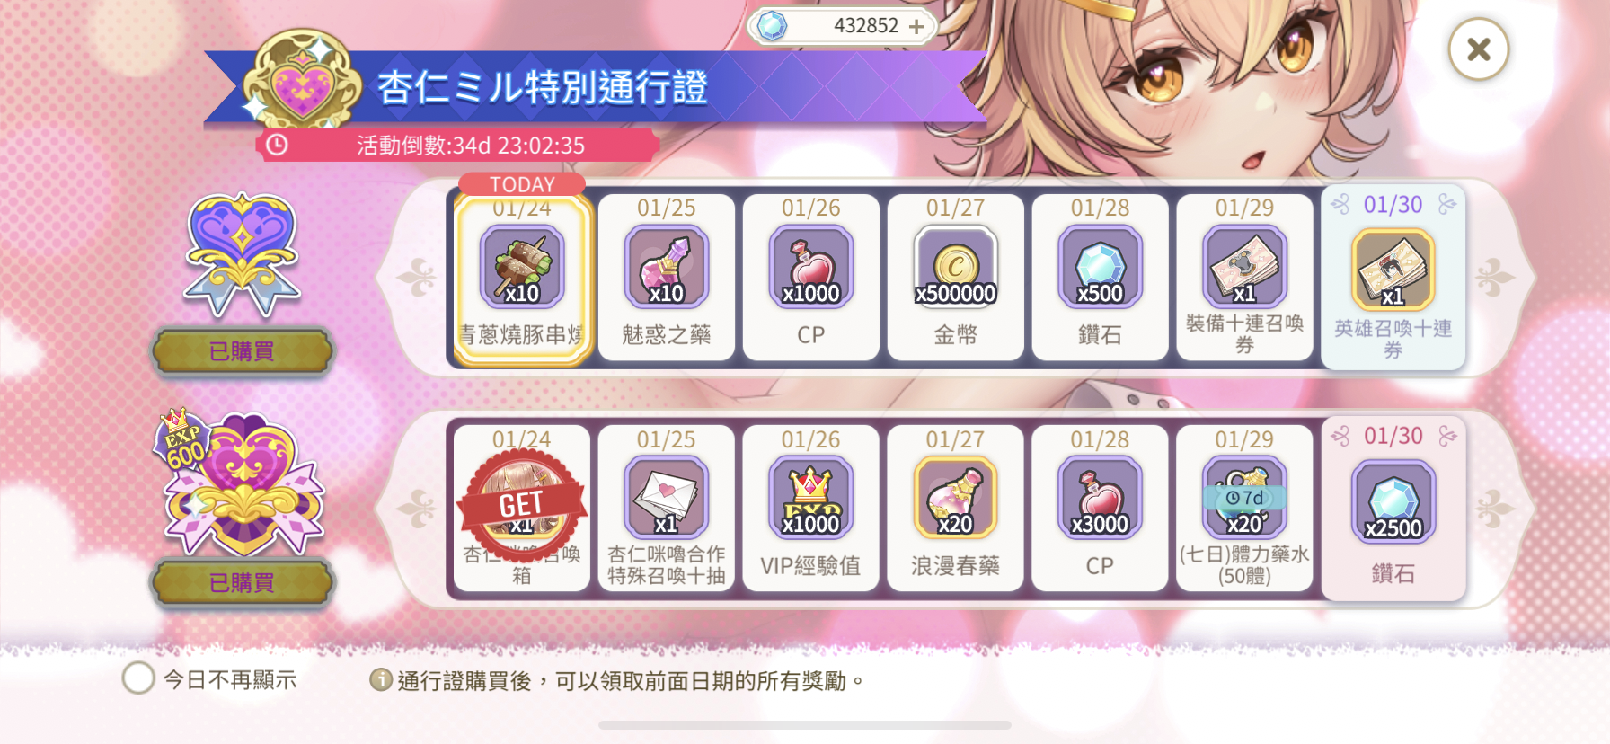The image size is (1610, 744).
Task: Select the 浪漫春藥 x20 potion icon
Action: tap(955, 498)
